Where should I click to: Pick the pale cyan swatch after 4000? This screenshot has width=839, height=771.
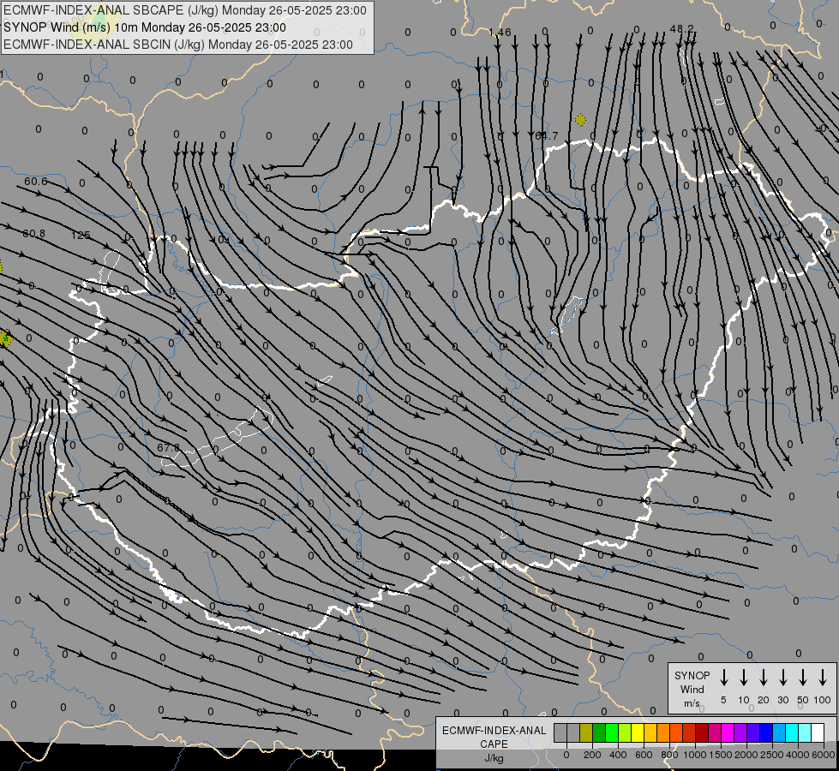[x=805, y=733]
